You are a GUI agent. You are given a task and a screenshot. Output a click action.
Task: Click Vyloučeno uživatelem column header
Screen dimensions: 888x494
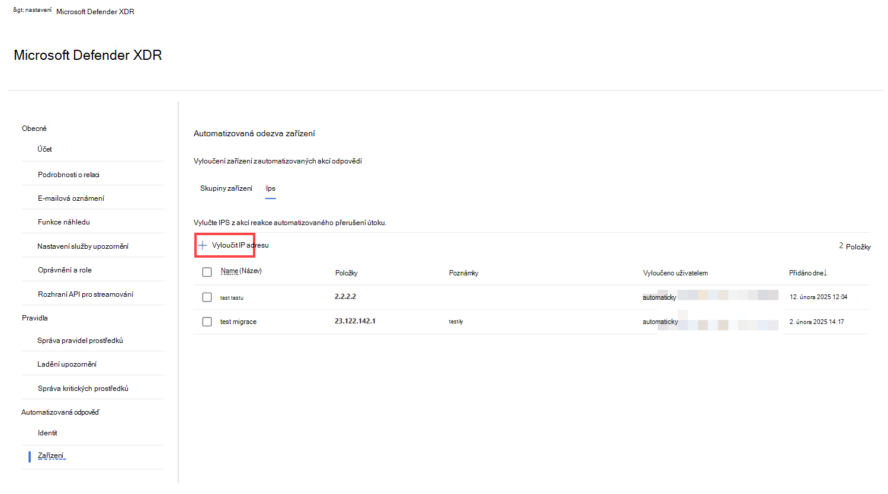675,273
